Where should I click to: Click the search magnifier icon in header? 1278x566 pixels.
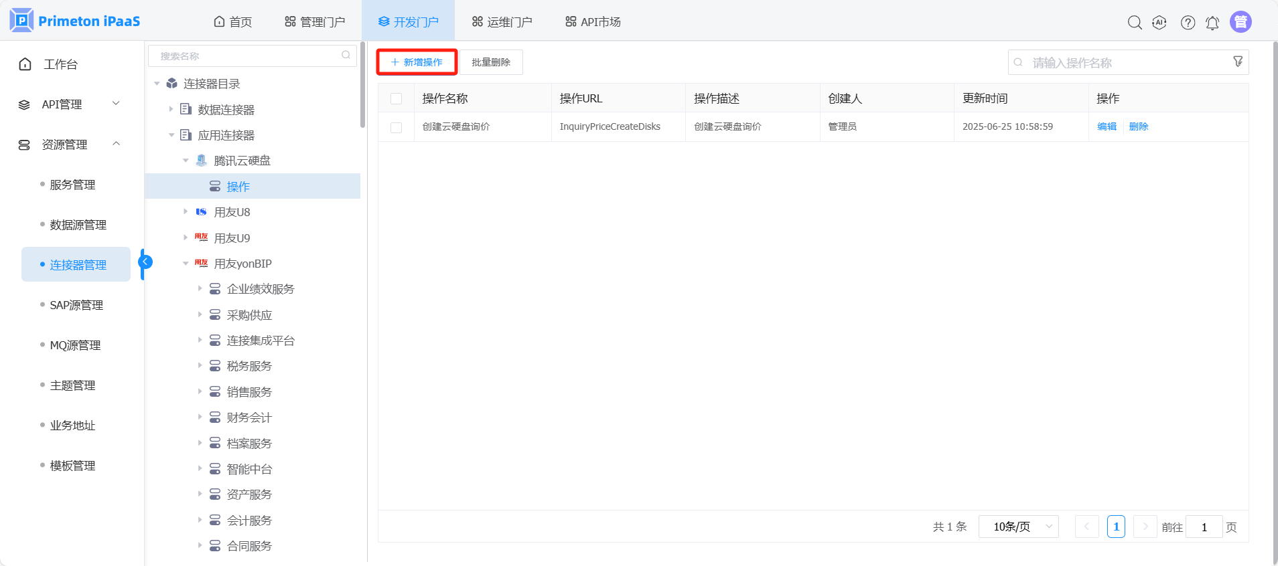click(x=1134, y=23)
